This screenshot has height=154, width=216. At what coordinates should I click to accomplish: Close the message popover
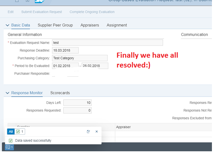pos(96,132)
